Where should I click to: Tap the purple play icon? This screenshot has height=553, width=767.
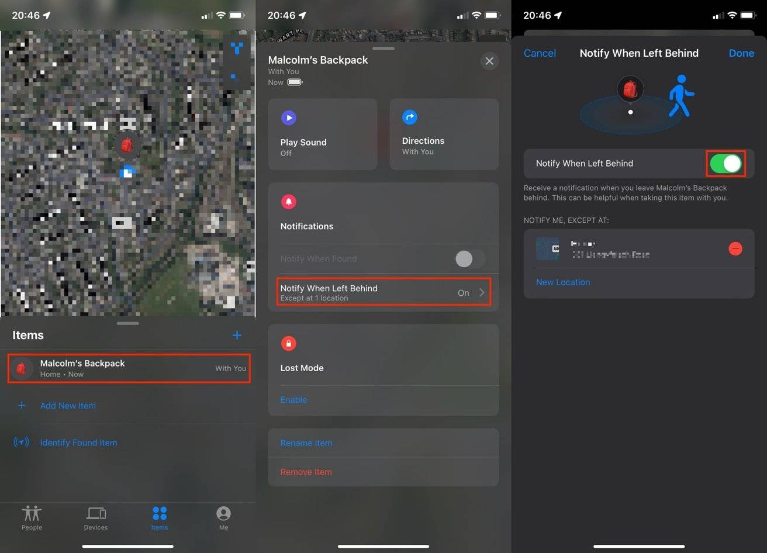(x=288, y=118)
